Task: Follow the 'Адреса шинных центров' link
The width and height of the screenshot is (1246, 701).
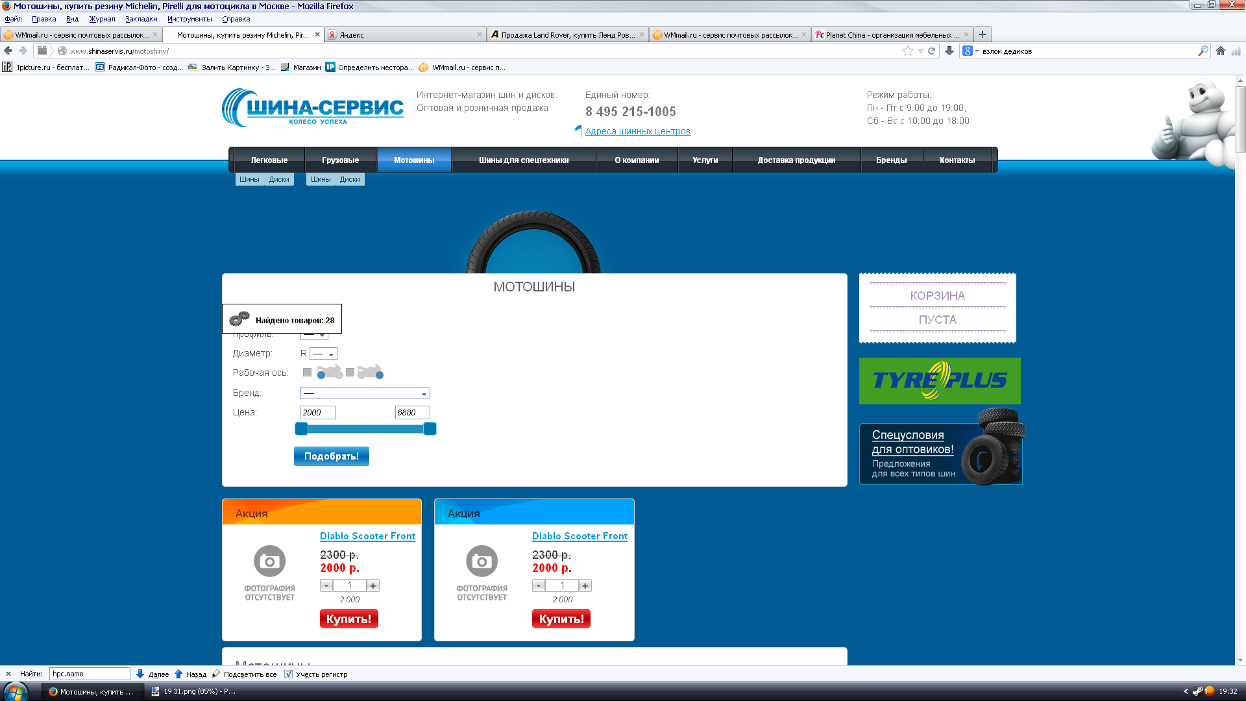Action: [x=637, y=131]
